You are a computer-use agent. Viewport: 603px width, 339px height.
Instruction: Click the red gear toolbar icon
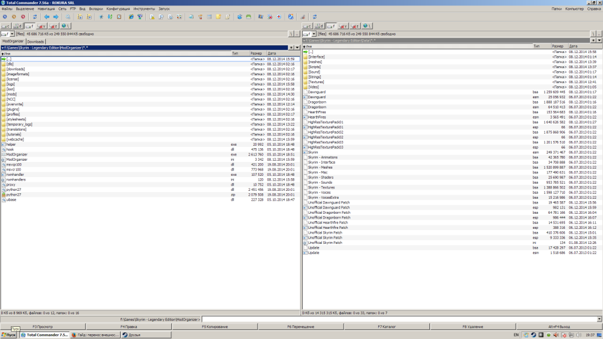pos(23,17)
